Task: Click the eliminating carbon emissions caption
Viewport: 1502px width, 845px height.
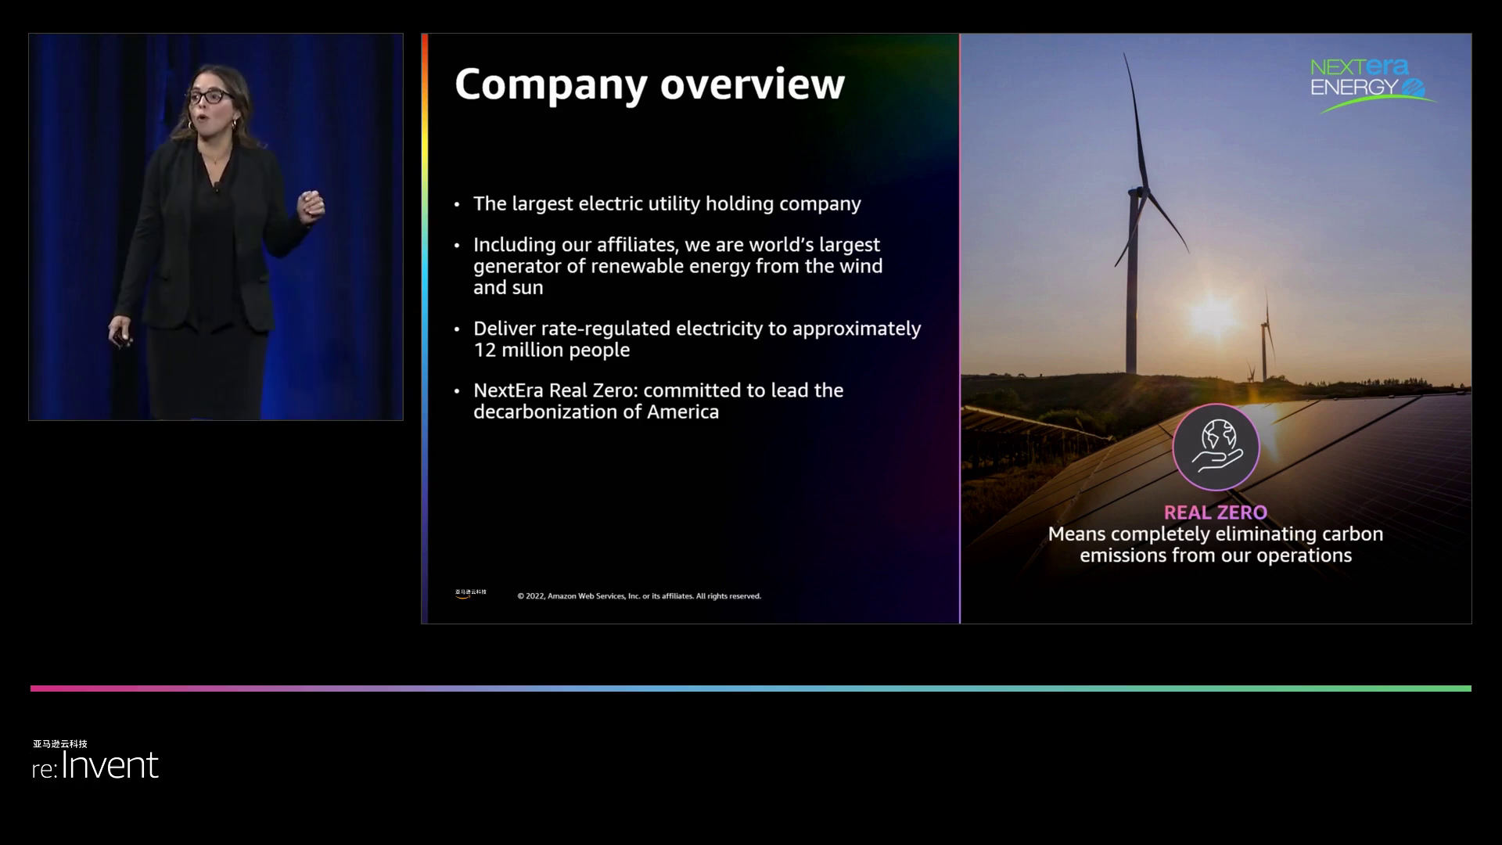Action: click(x=1215, y=545)
